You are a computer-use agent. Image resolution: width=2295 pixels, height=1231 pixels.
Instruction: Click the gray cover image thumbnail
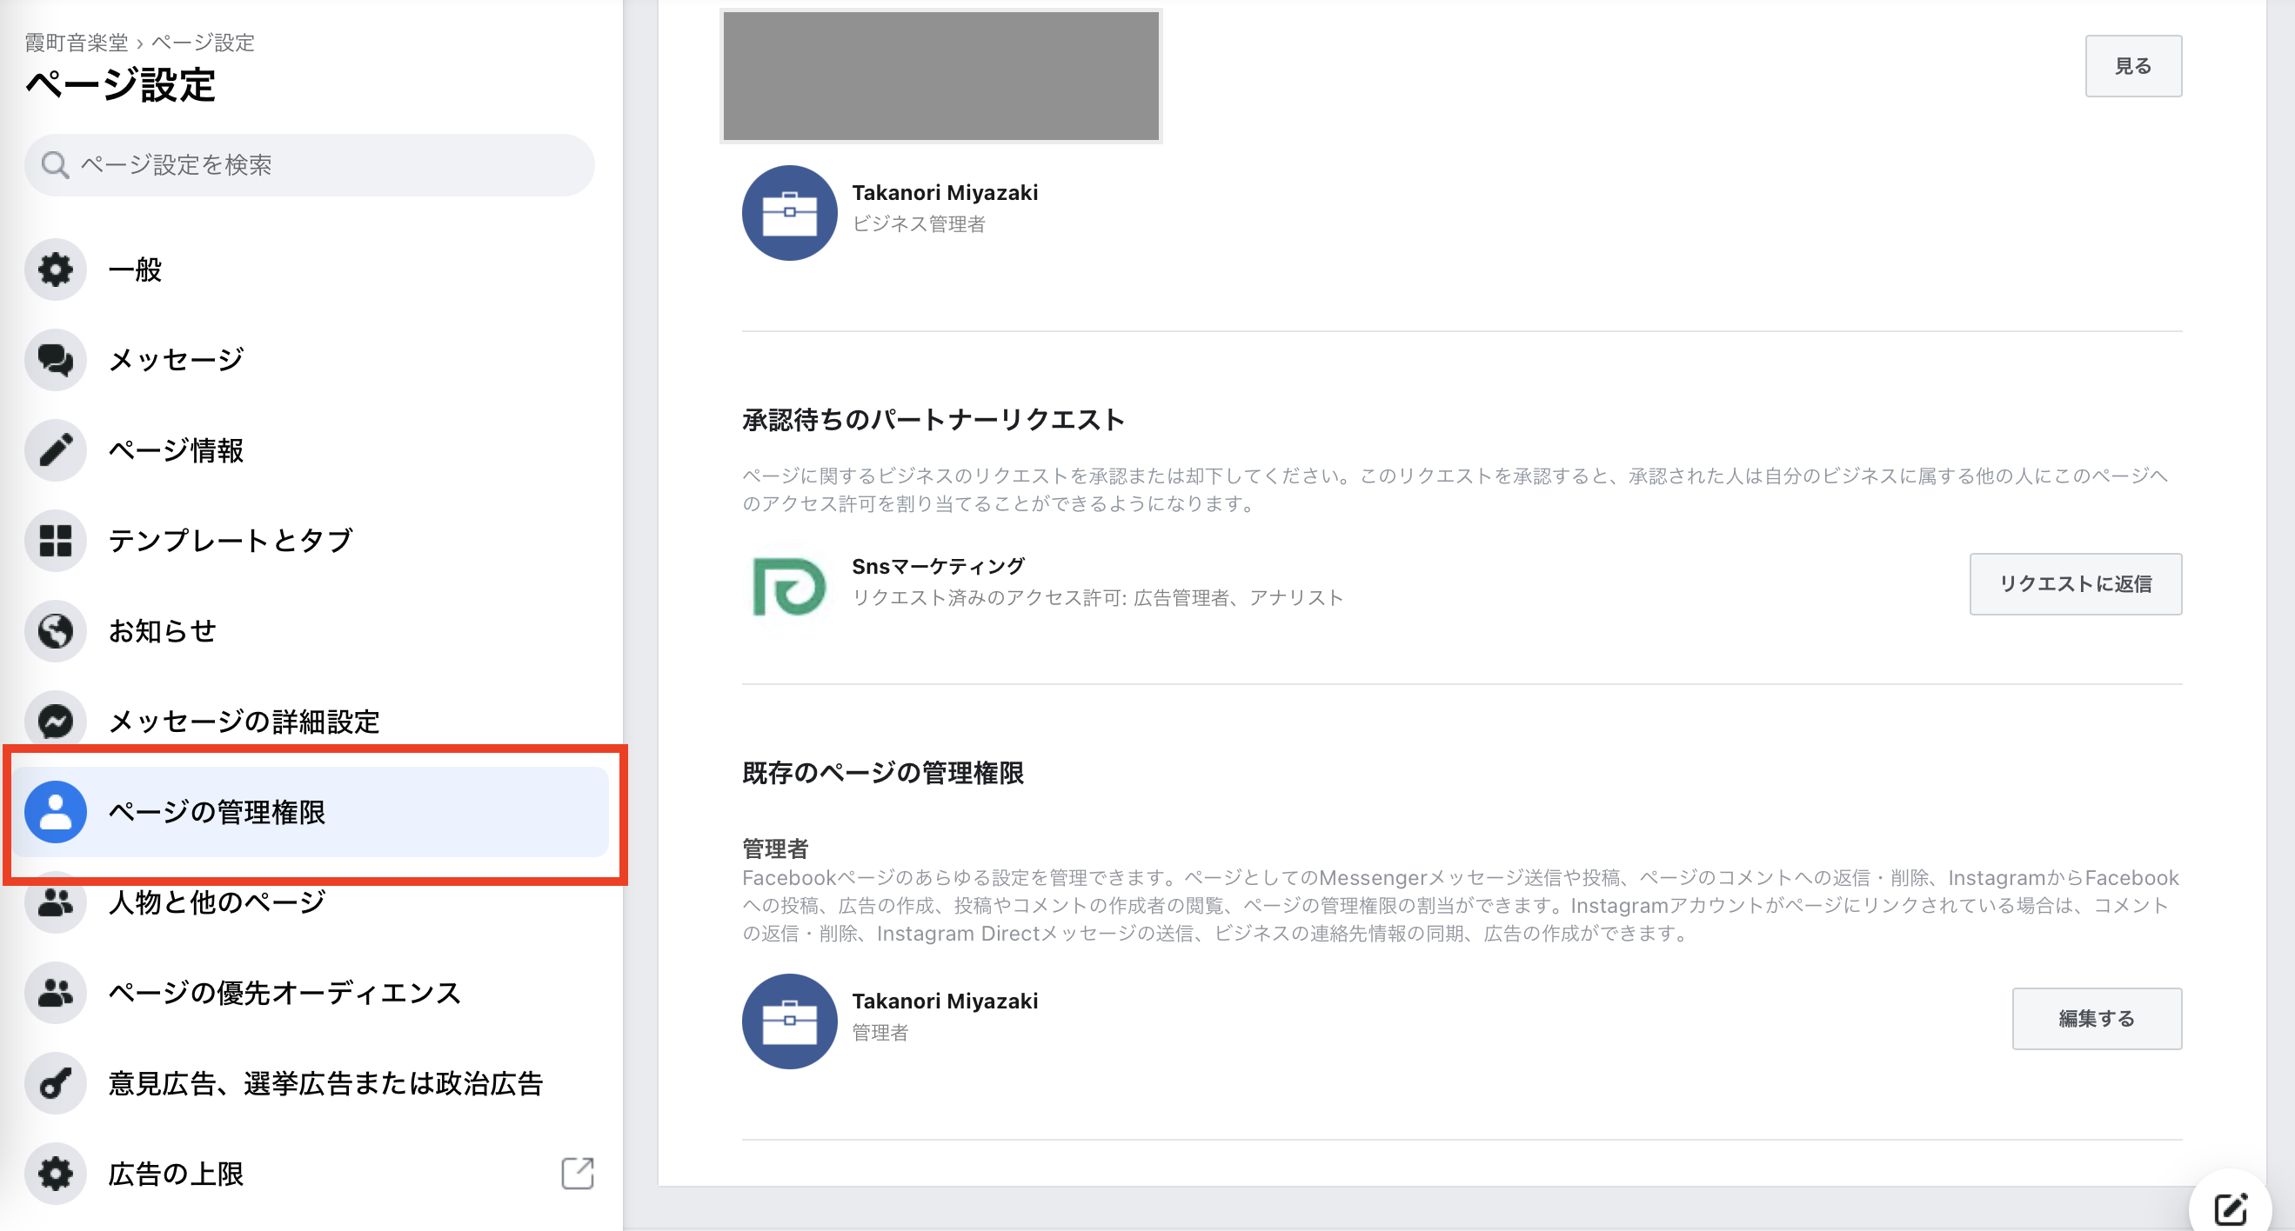point(940,76)
